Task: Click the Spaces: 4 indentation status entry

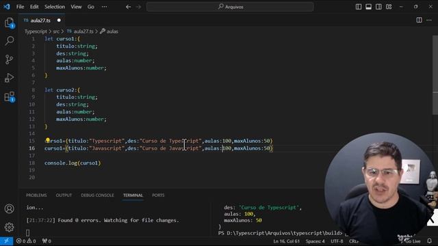Action: [x=315, y=241]
